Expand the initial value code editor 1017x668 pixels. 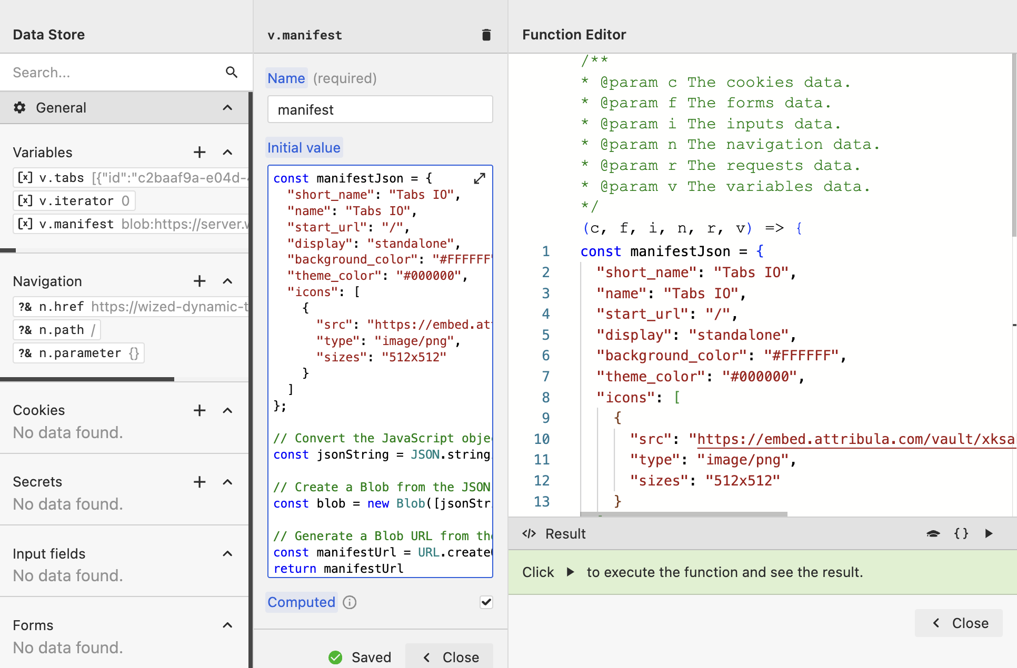click(479, 179)
